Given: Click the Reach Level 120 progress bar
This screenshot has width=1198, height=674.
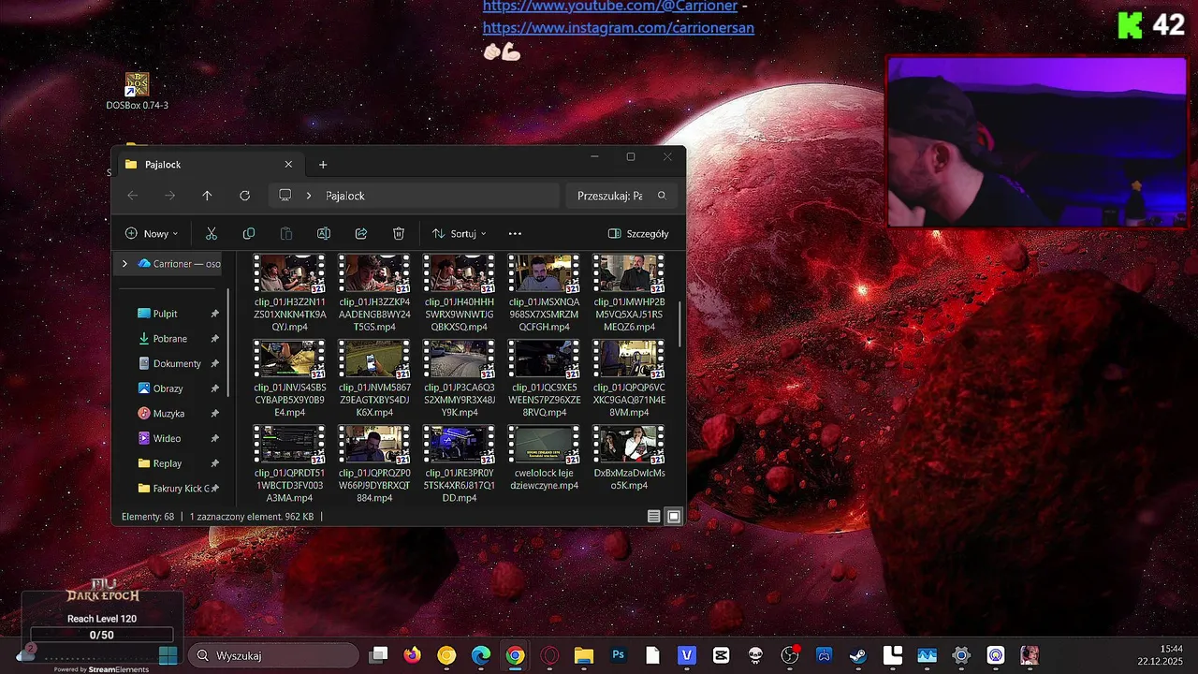Looking at the screenshot, I should point(101,635).
